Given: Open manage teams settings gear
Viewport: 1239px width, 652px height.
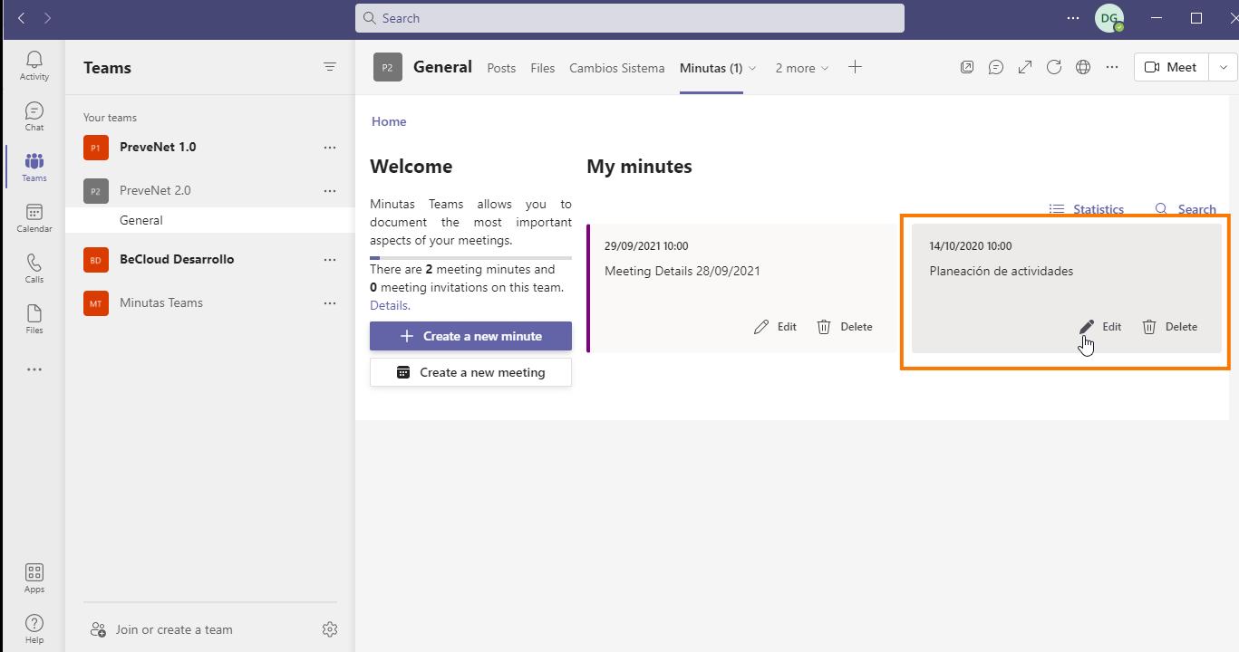Looking at the screenshot, I should coord(330,629).
